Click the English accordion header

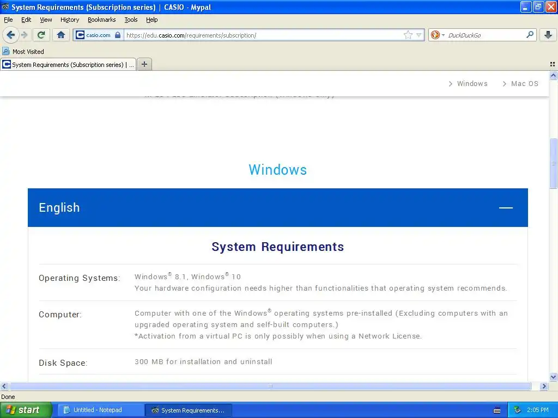277,207
